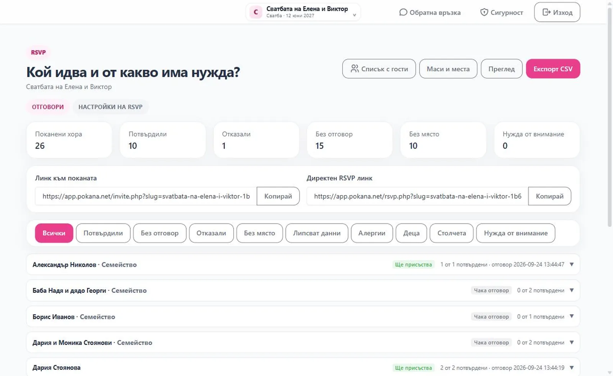Image resolution: width=613 pixels, height=376 pixels.
Task: Click the security shield icon
Action: (x=484, y=12)
